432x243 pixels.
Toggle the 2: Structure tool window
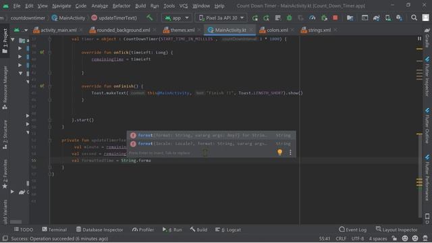click(x=5, y=135)
